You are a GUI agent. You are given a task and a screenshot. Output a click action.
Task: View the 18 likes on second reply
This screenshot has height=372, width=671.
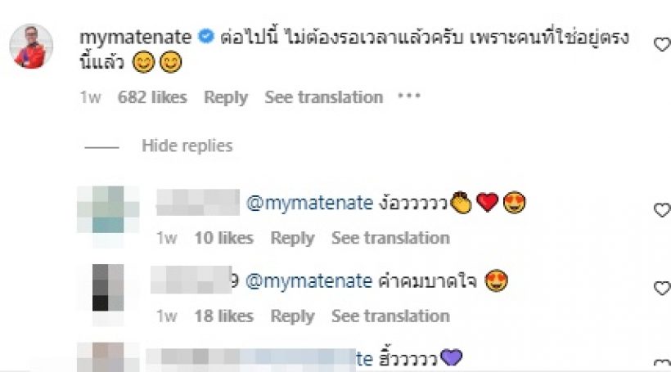coord(223,316)
